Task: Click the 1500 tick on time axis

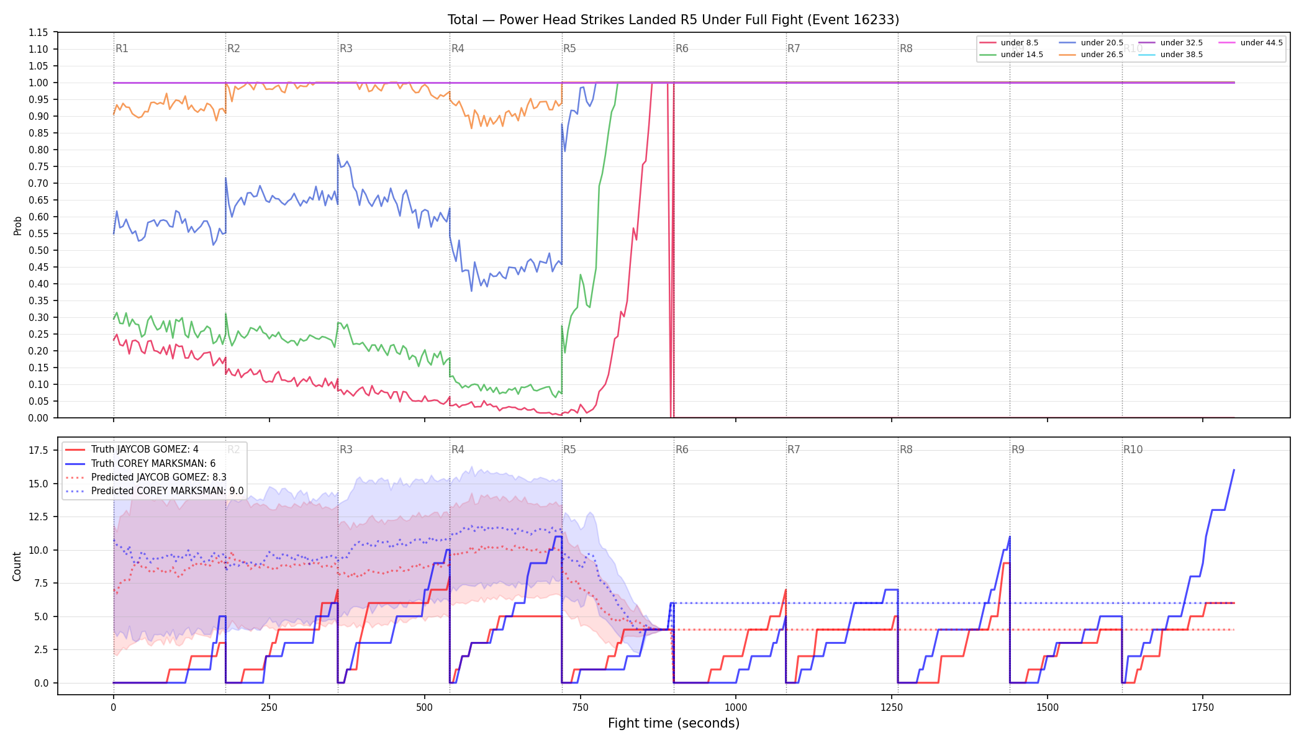Action: coord(1048,707)
